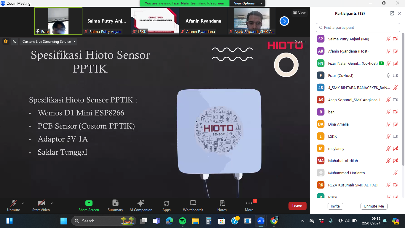Toggle Salma Putry Anjani (Me) muted microphone

[388, 39]
